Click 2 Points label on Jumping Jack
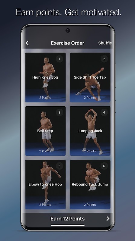 coord(90,151)
